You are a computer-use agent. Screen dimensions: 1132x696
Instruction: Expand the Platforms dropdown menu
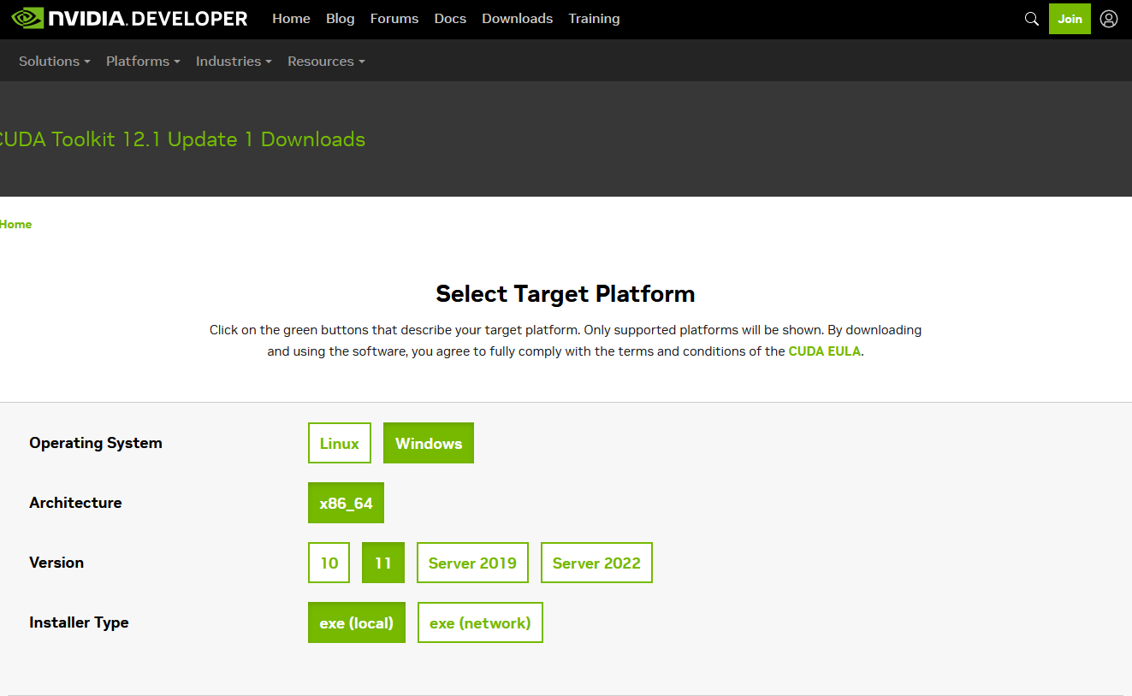click(x=143, y=62)
